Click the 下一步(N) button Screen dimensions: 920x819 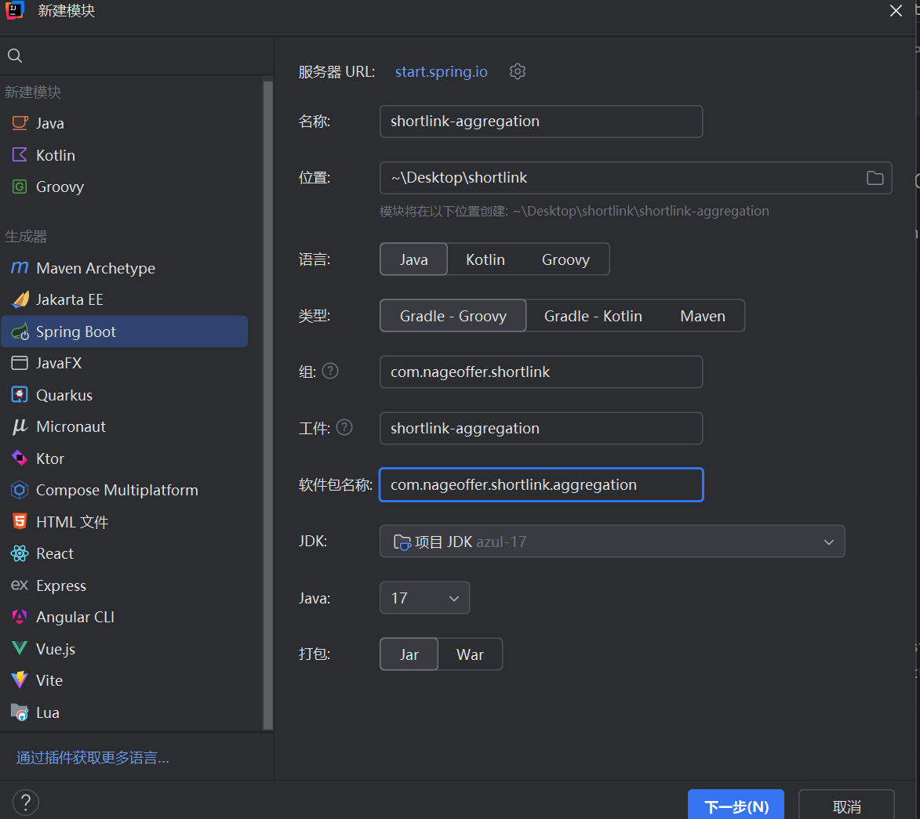coord(736,806)
